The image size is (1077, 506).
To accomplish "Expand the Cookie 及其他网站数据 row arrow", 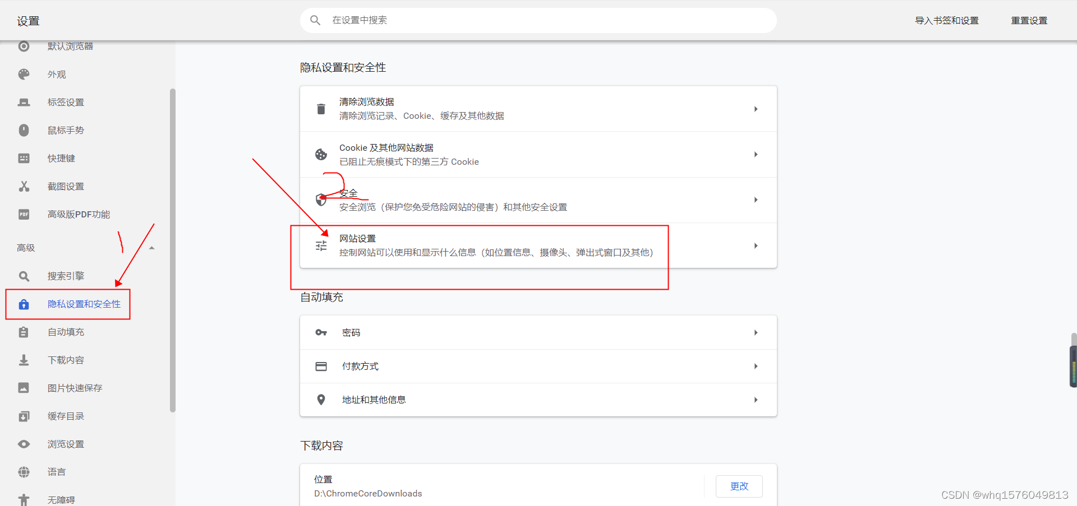I will [x=756, y=154].
